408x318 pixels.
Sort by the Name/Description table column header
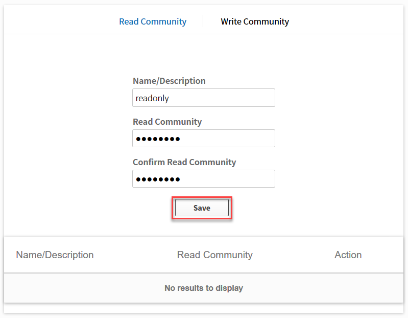[x=55, y=255]
